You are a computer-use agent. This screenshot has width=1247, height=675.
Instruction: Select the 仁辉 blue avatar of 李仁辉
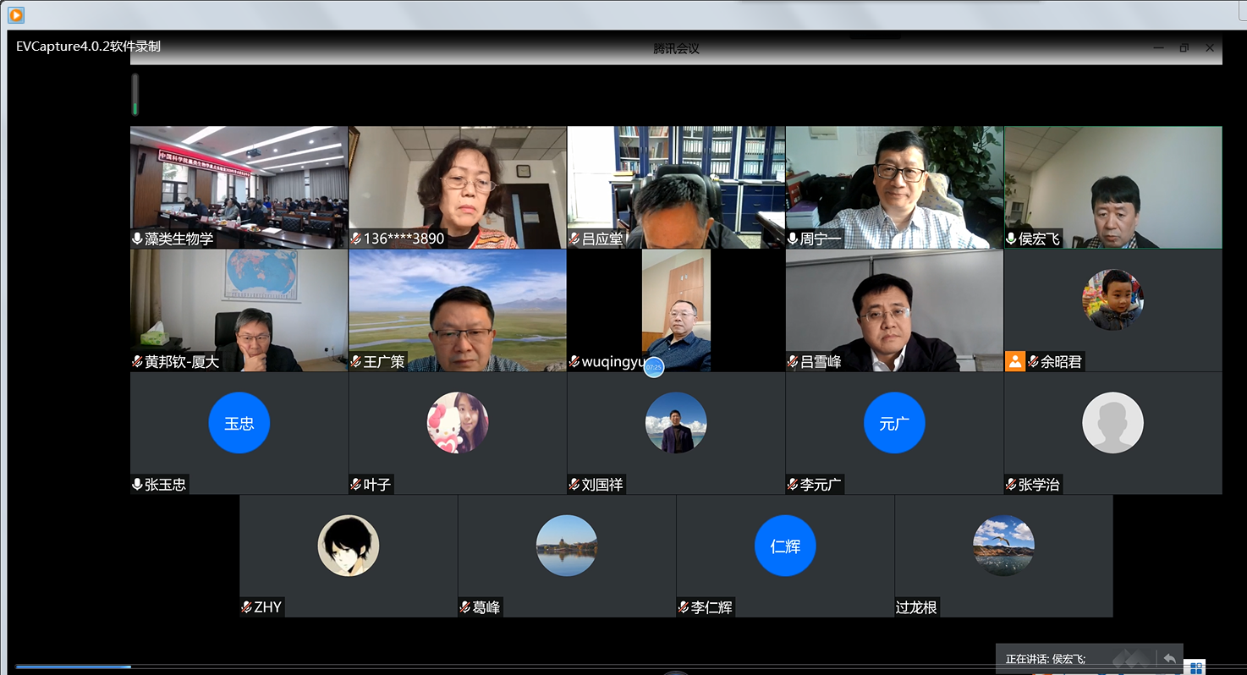[784, 546]
